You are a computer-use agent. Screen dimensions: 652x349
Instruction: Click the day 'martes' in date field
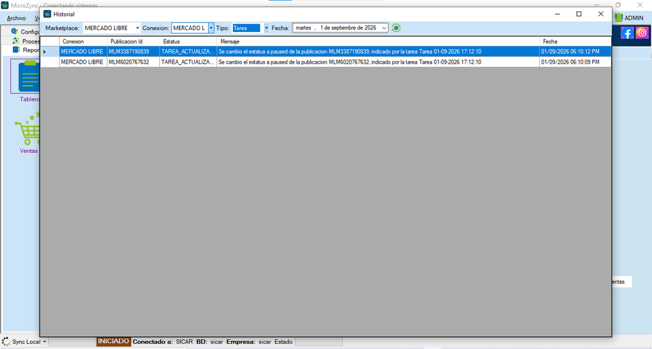click(303, 28)
